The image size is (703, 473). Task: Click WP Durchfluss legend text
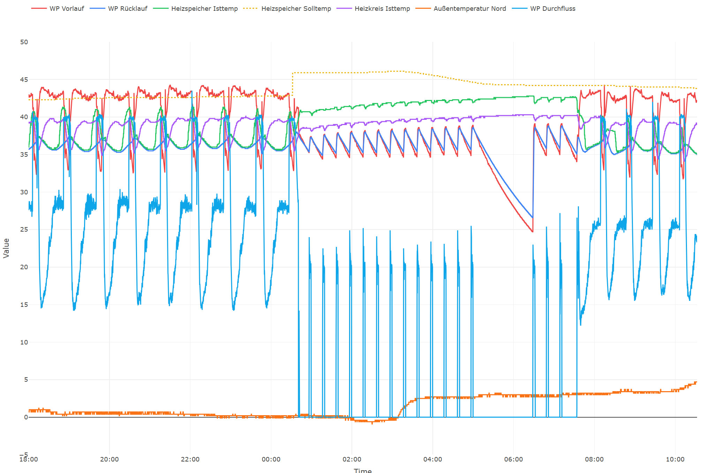click(553, 9)
